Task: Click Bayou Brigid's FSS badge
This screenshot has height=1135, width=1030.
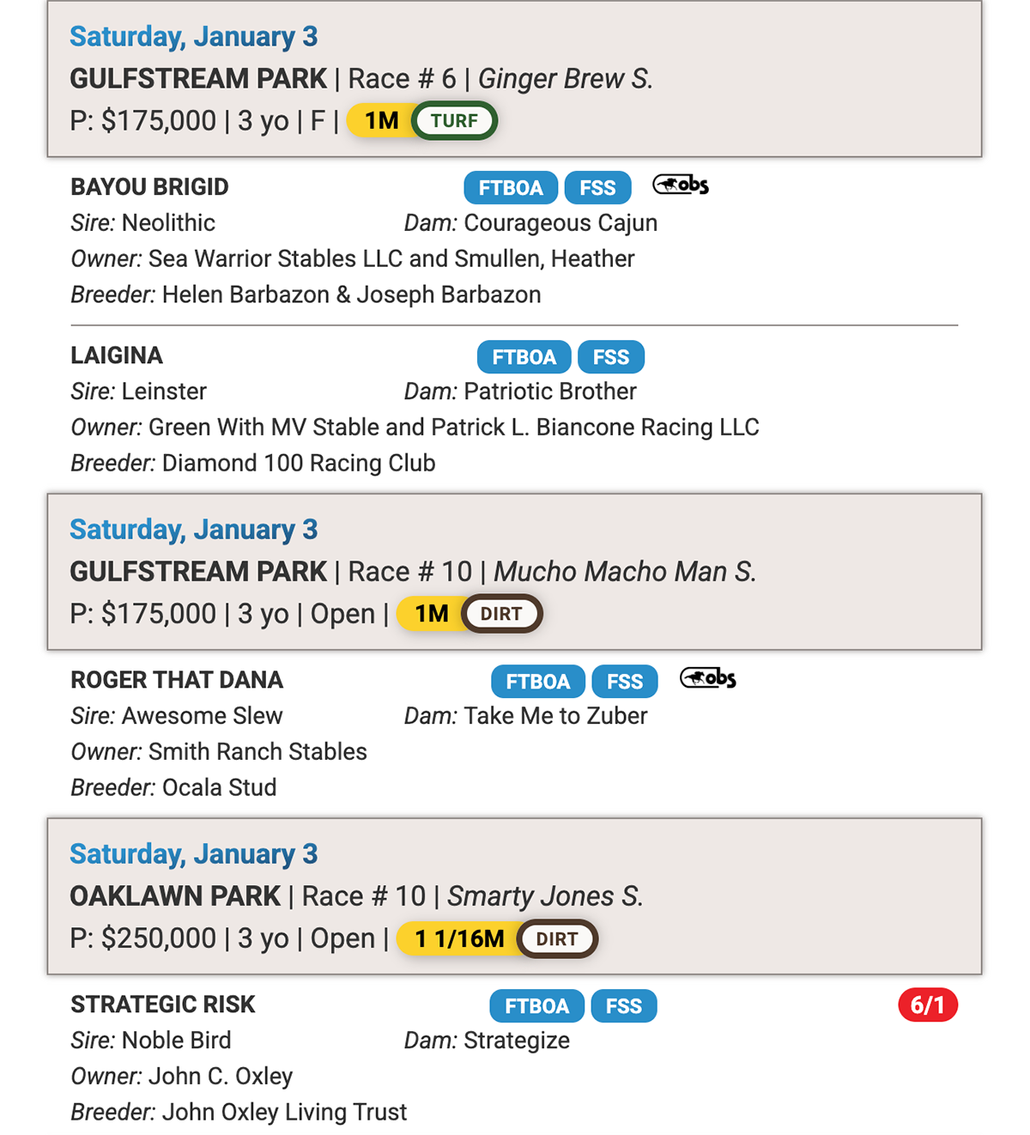Action: coord(597,187)
